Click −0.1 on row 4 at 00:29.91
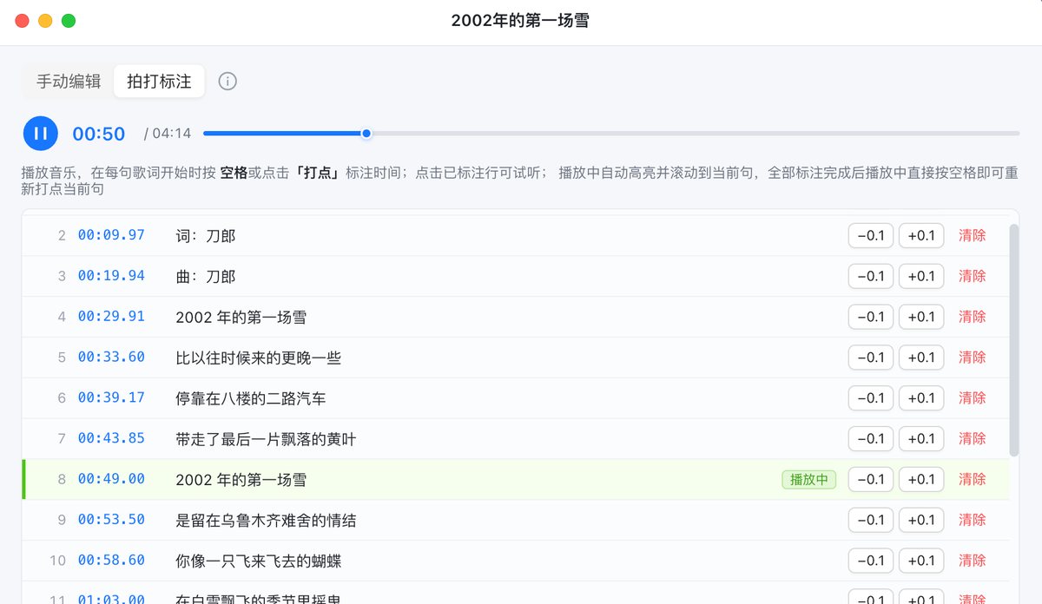The height and width of the screenshot is (604, 1042). coord(871,317)
